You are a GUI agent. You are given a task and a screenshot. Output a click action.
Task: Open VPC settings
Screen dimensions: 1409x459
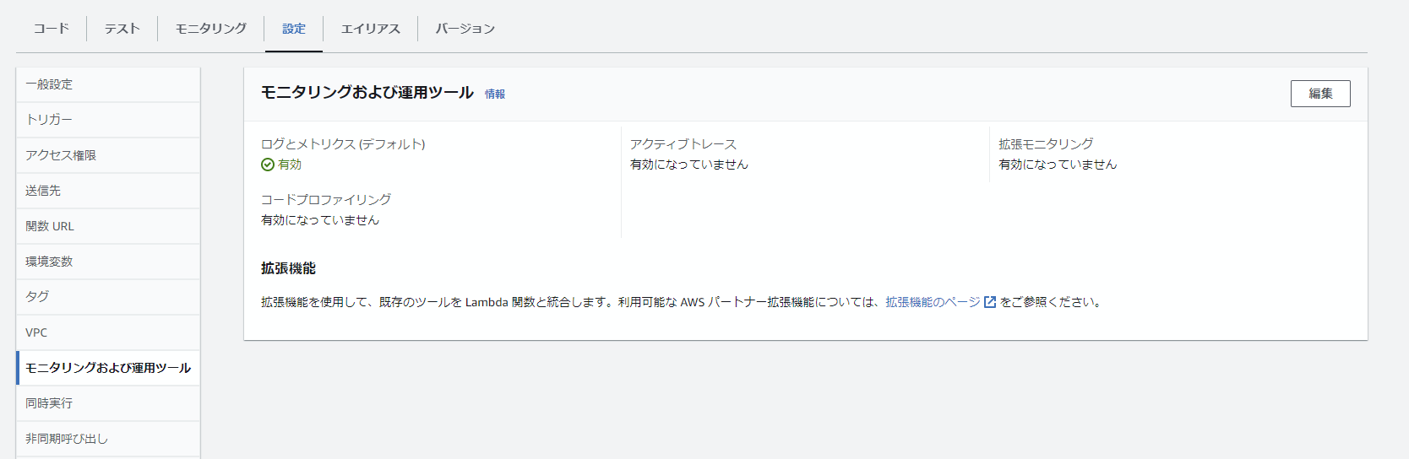(108, 332)
